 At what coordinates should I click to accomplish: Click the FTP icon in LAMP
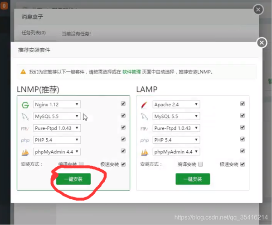coord(144,128)
